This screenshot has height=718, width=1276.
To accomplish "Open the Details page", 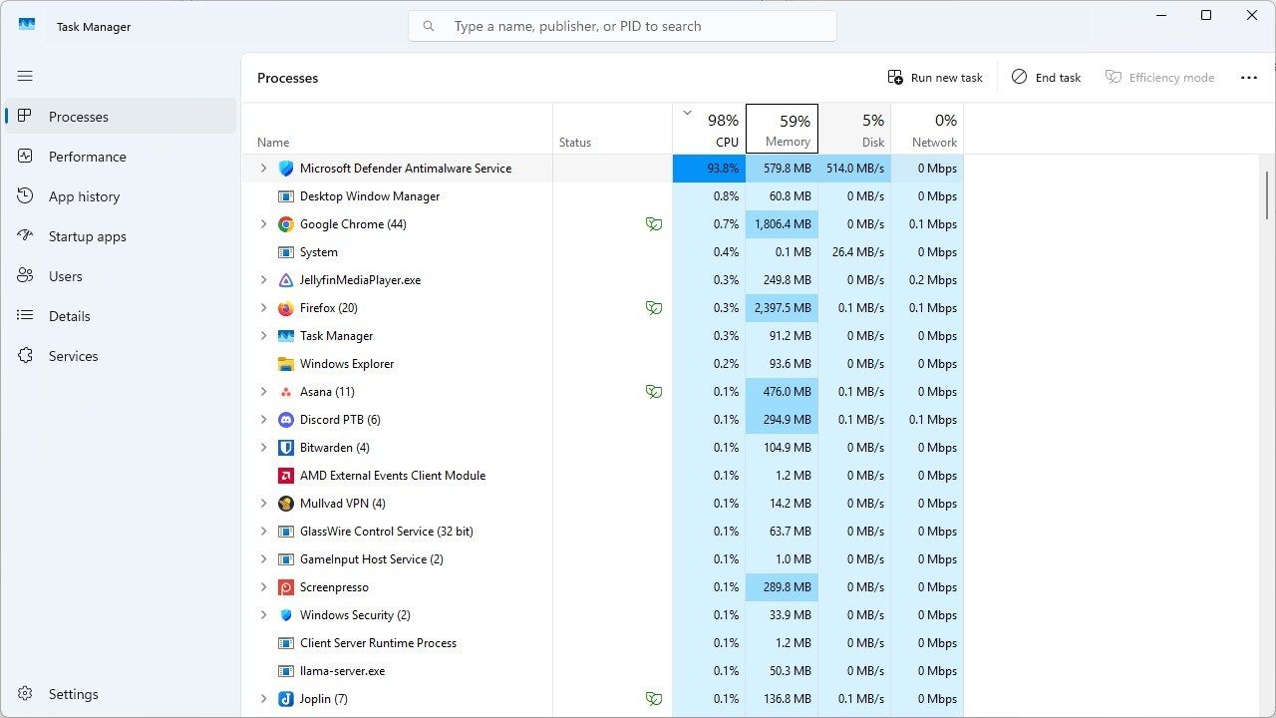I will tap(121, 316).
